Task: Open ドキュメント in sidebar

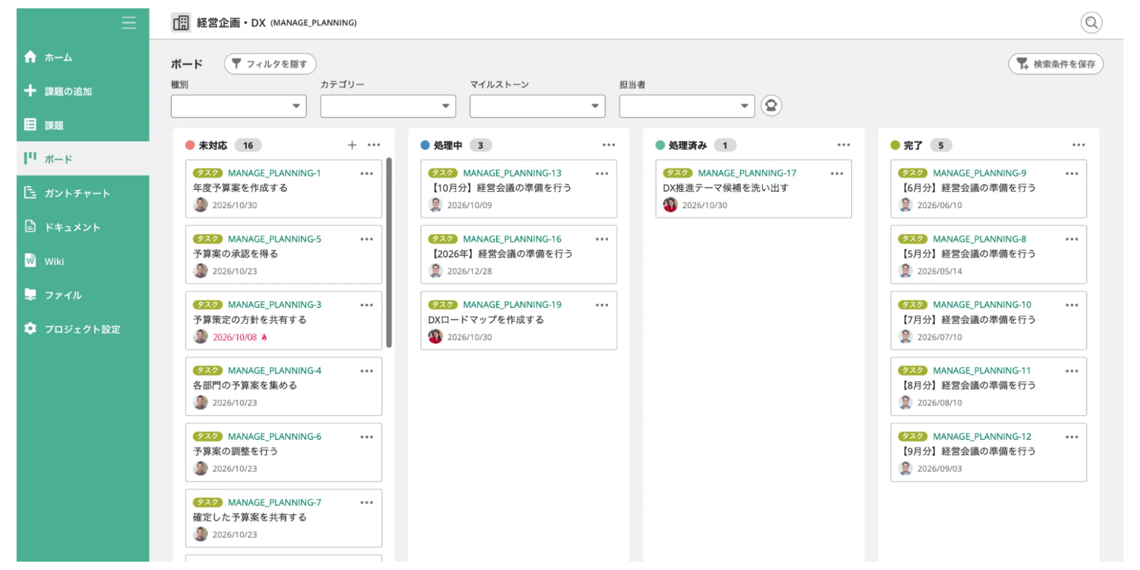Action: (83, 227)
